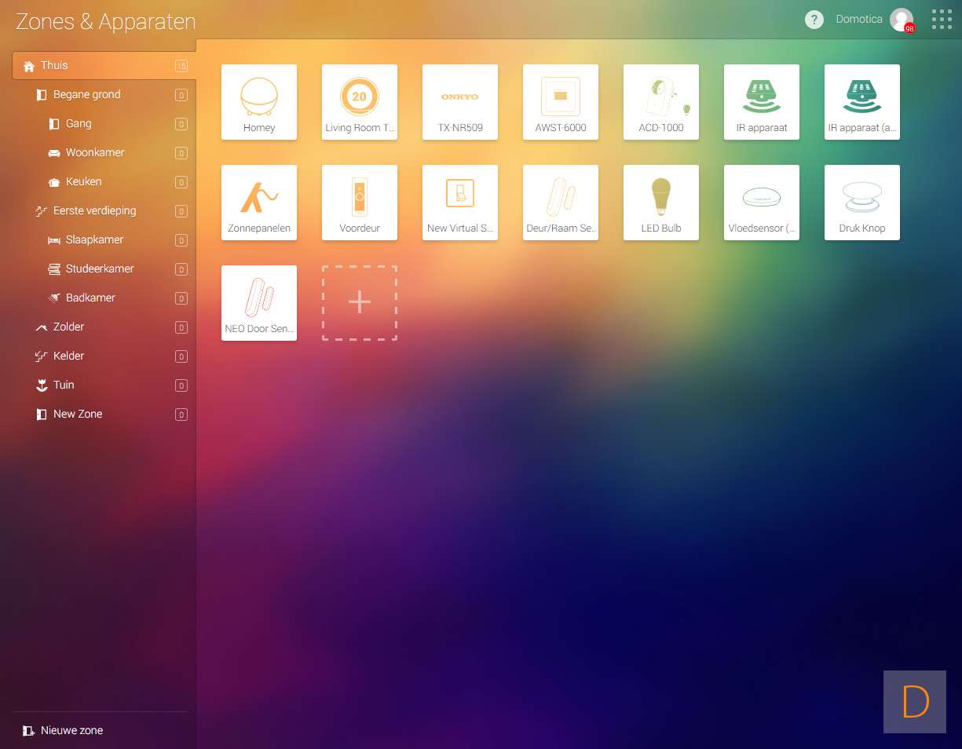Open the Living Room thermostat tile
This screenshot has height=749, width=962.
coord(360,102)
